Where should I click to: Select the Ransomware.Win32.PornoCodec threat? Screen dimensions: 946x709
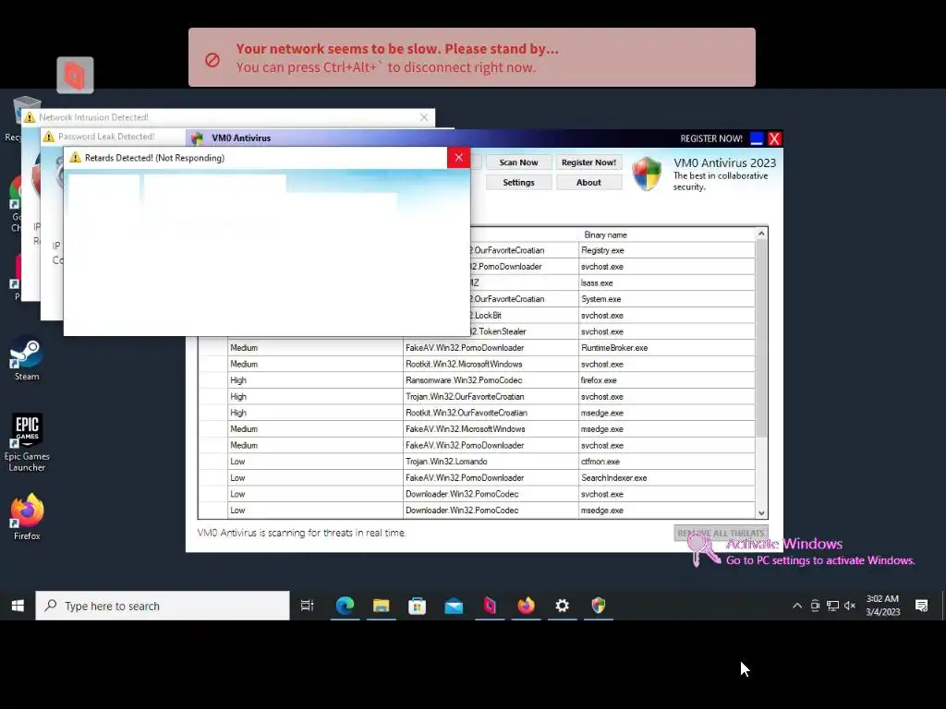[x=491, y=380]
